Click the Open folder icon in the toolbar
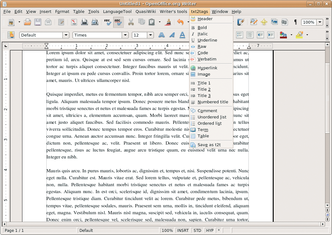 pos(27,22)
